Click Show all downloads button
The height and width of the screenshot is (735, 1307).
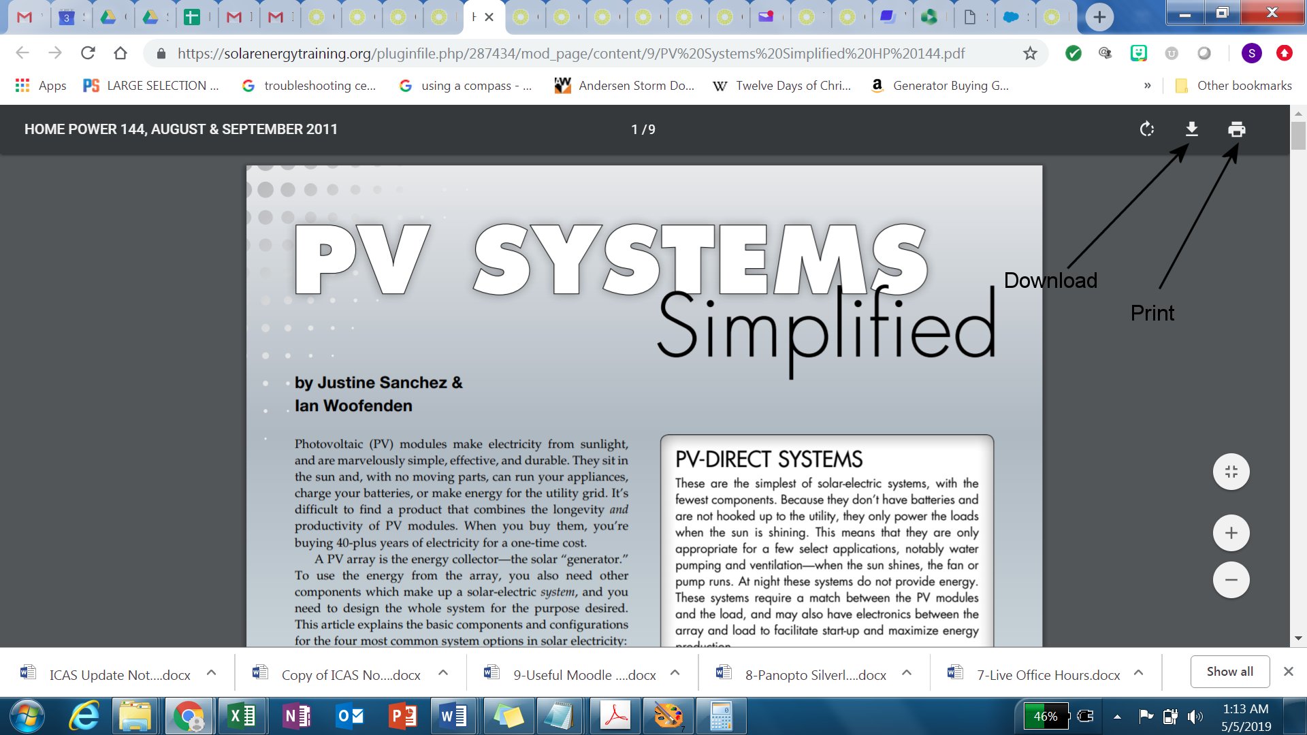1229,672
